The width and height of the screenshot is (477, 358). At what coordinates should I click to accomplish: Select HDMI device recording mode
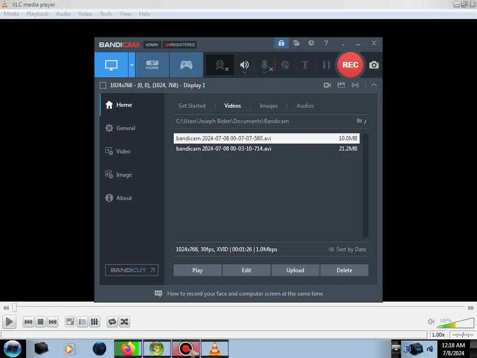tap(152, 65)
